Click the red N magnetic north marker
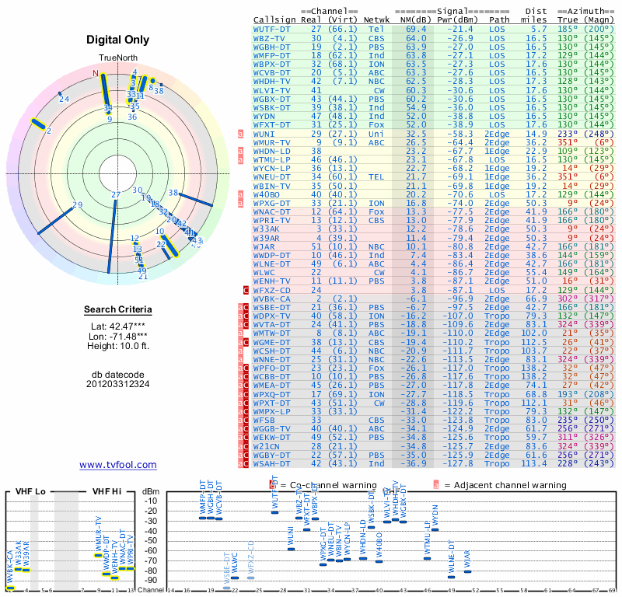Viewport: 622px width, 597px height. 95,73
